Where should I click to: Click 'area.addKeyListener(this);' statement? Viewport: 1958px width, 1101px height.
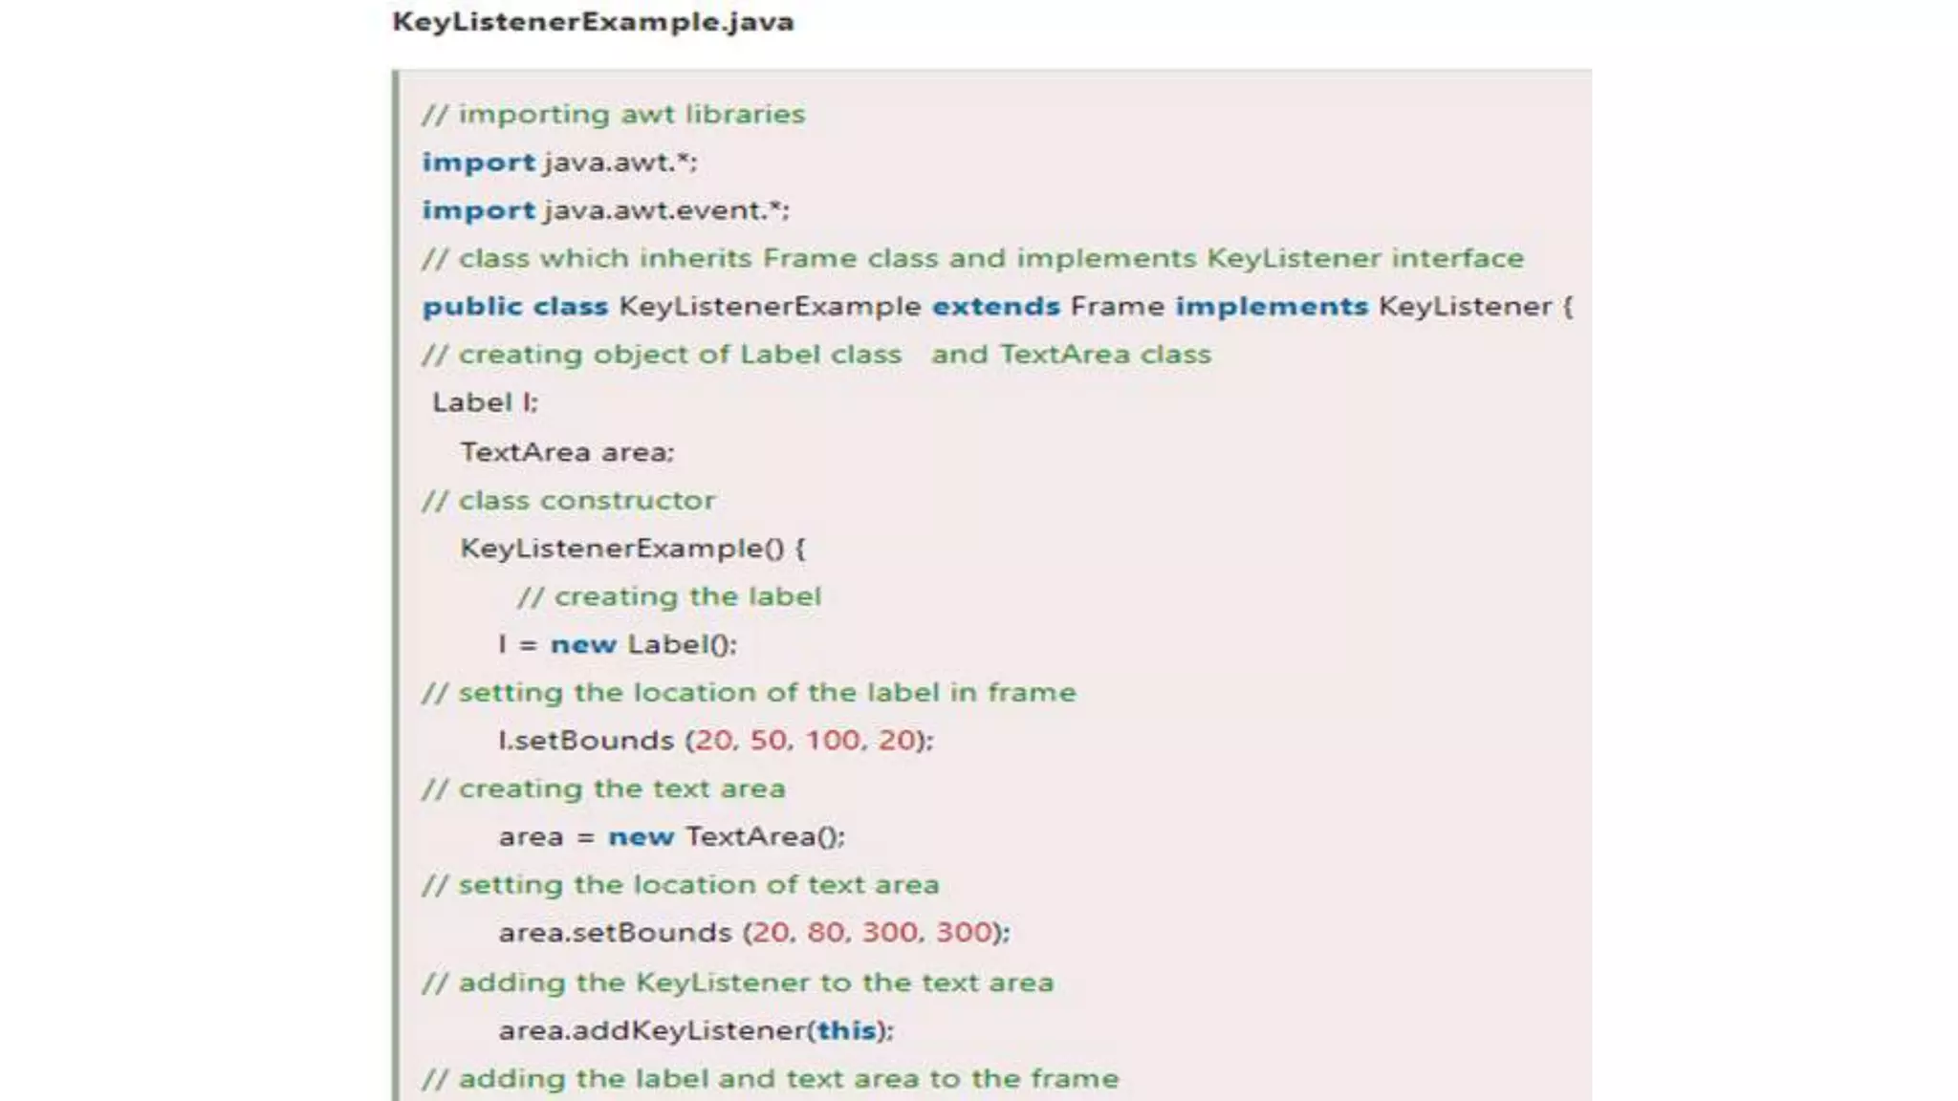click(695, 1030)
